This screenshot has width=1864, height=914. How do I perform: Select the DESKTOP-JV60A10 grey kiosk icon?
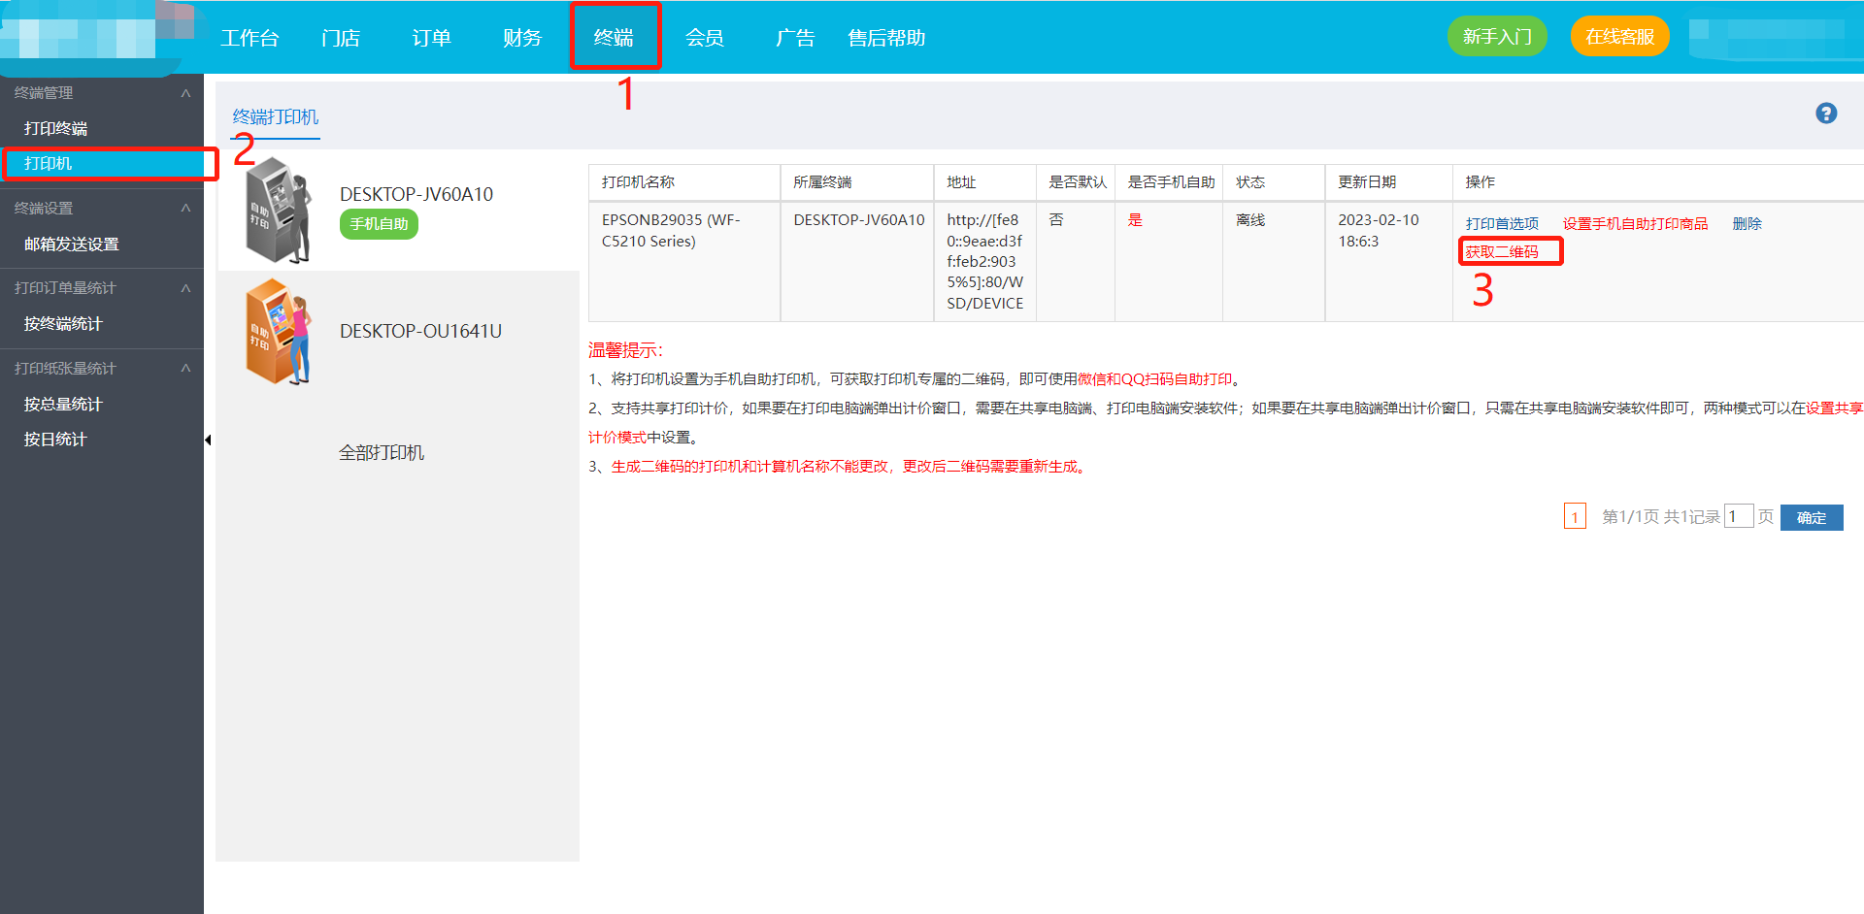[x=278, y=211]
